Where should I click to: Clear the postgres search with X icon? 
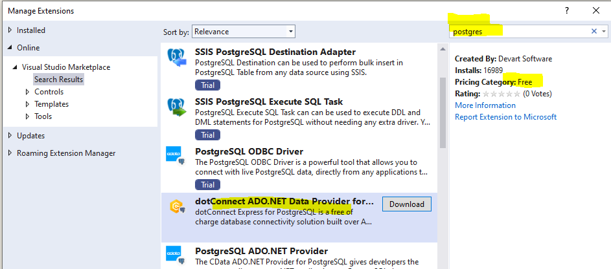coord(594,32)
